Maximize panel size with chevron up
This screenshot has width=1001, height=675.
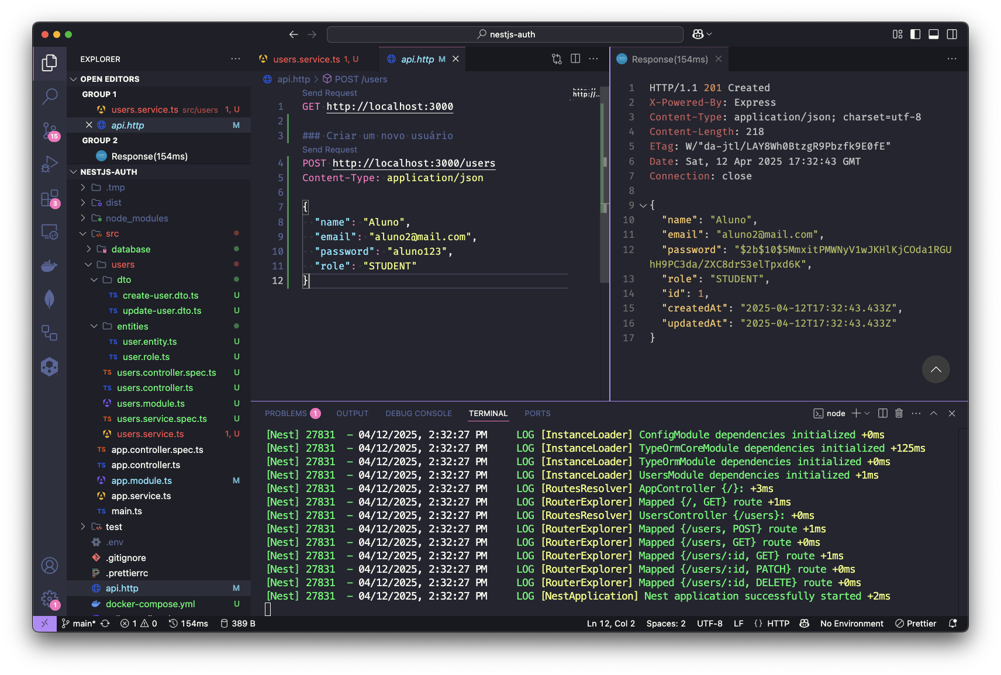[934, 413]
